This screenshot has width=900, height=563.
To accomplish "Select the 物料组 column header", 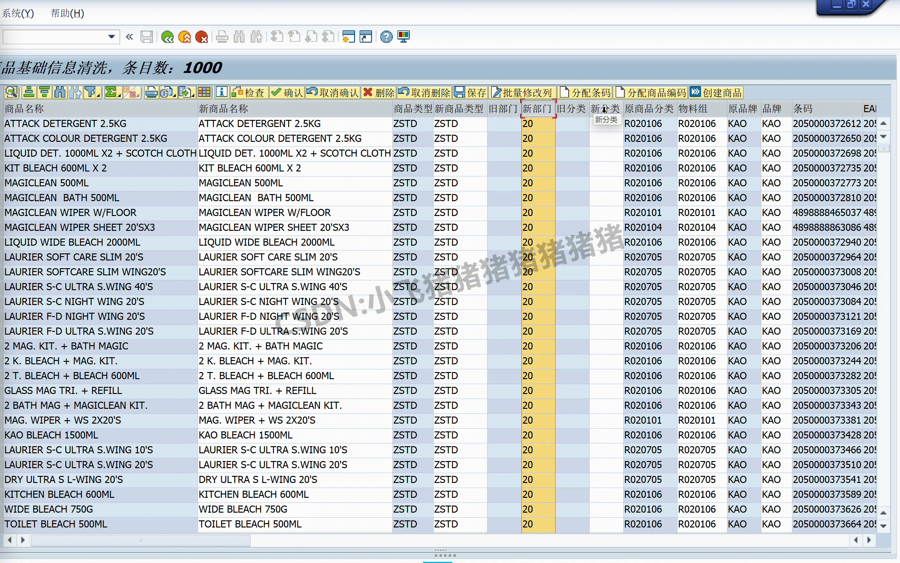I will coord(702,109).
